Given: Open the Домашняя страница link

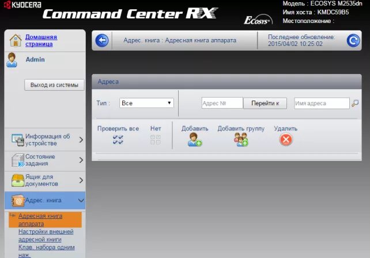Looking at the screenshot, I should click(x=41, y=40).
